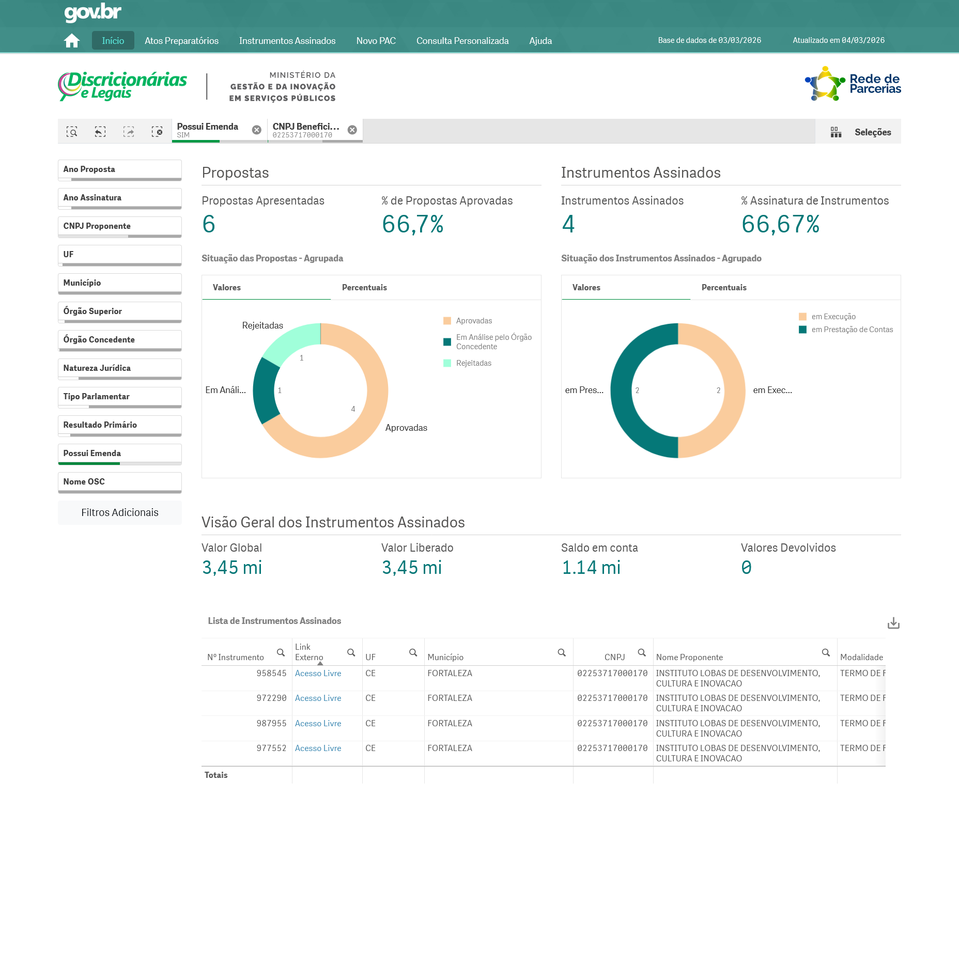959x969 pixels.
Task: Open the Tipo Parlamentar filter
Action: point(119,397)
